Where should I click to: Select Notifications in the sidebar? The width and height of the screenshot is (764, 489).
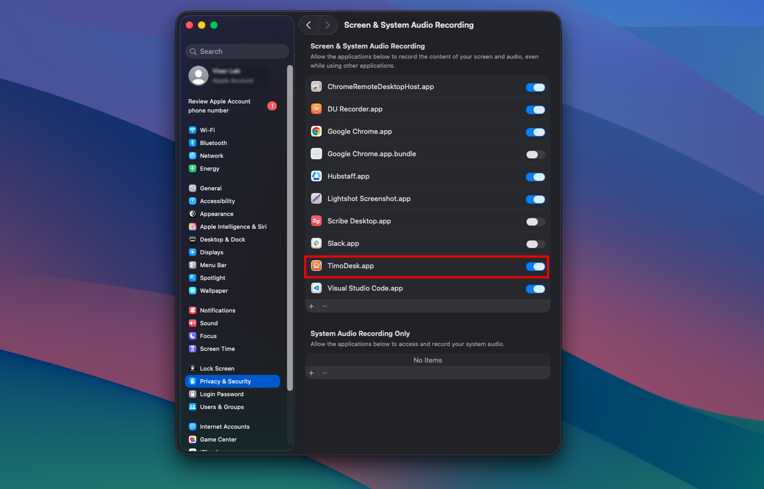217,310
